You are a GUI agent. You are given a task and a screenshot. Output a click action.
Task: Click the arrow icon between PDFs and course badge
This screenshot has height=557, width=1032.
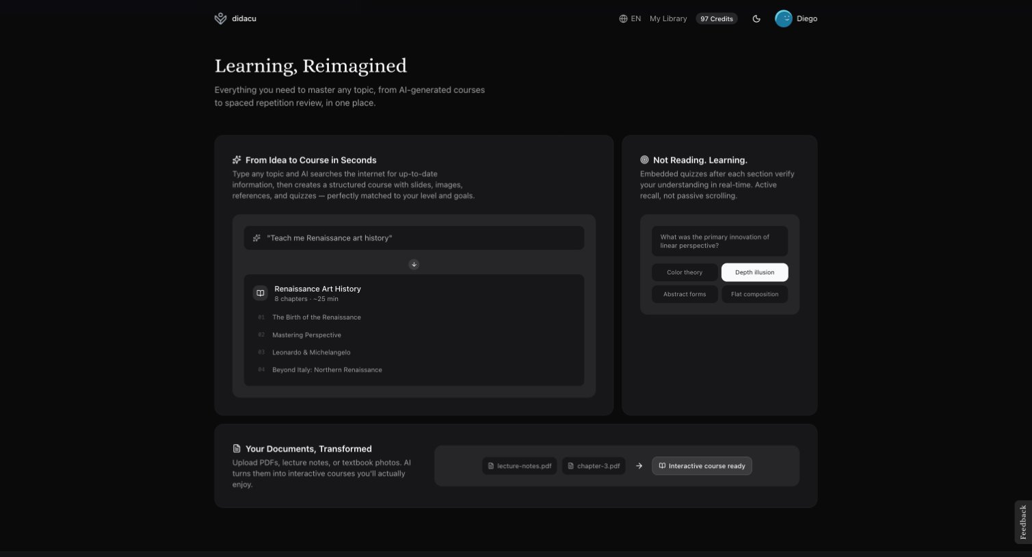[x=639, y=465]
